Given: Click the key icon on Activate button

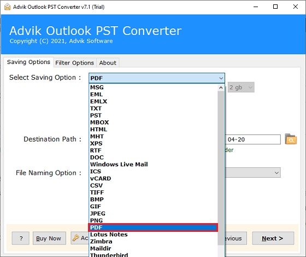Looking at the screenshot, I should click(76, 238).
